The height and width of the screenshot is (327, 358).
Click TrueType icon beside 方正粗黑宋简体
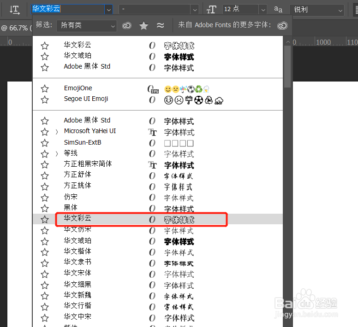tap(152, 165)
